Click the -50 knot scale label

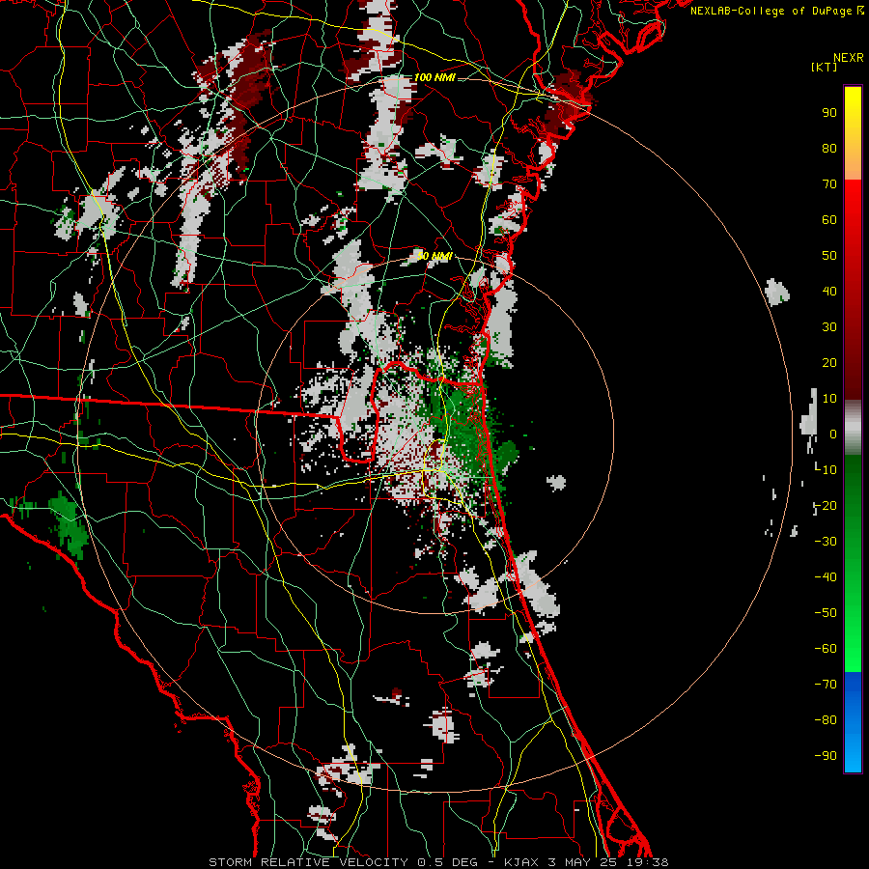tap(826, 613)
